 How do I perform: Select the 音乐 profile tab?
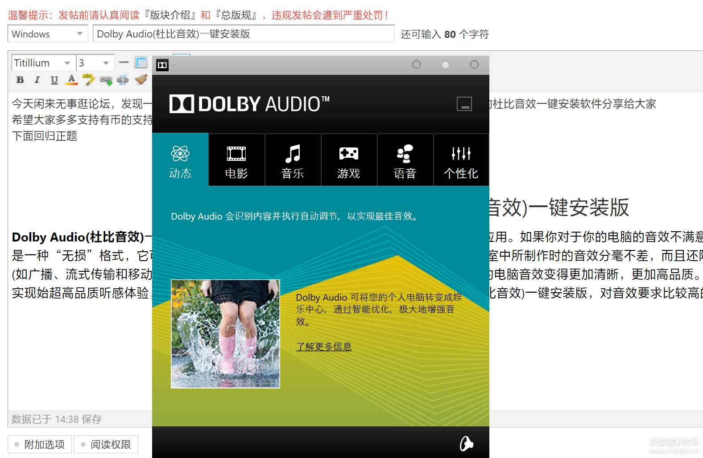click(293, 160)
